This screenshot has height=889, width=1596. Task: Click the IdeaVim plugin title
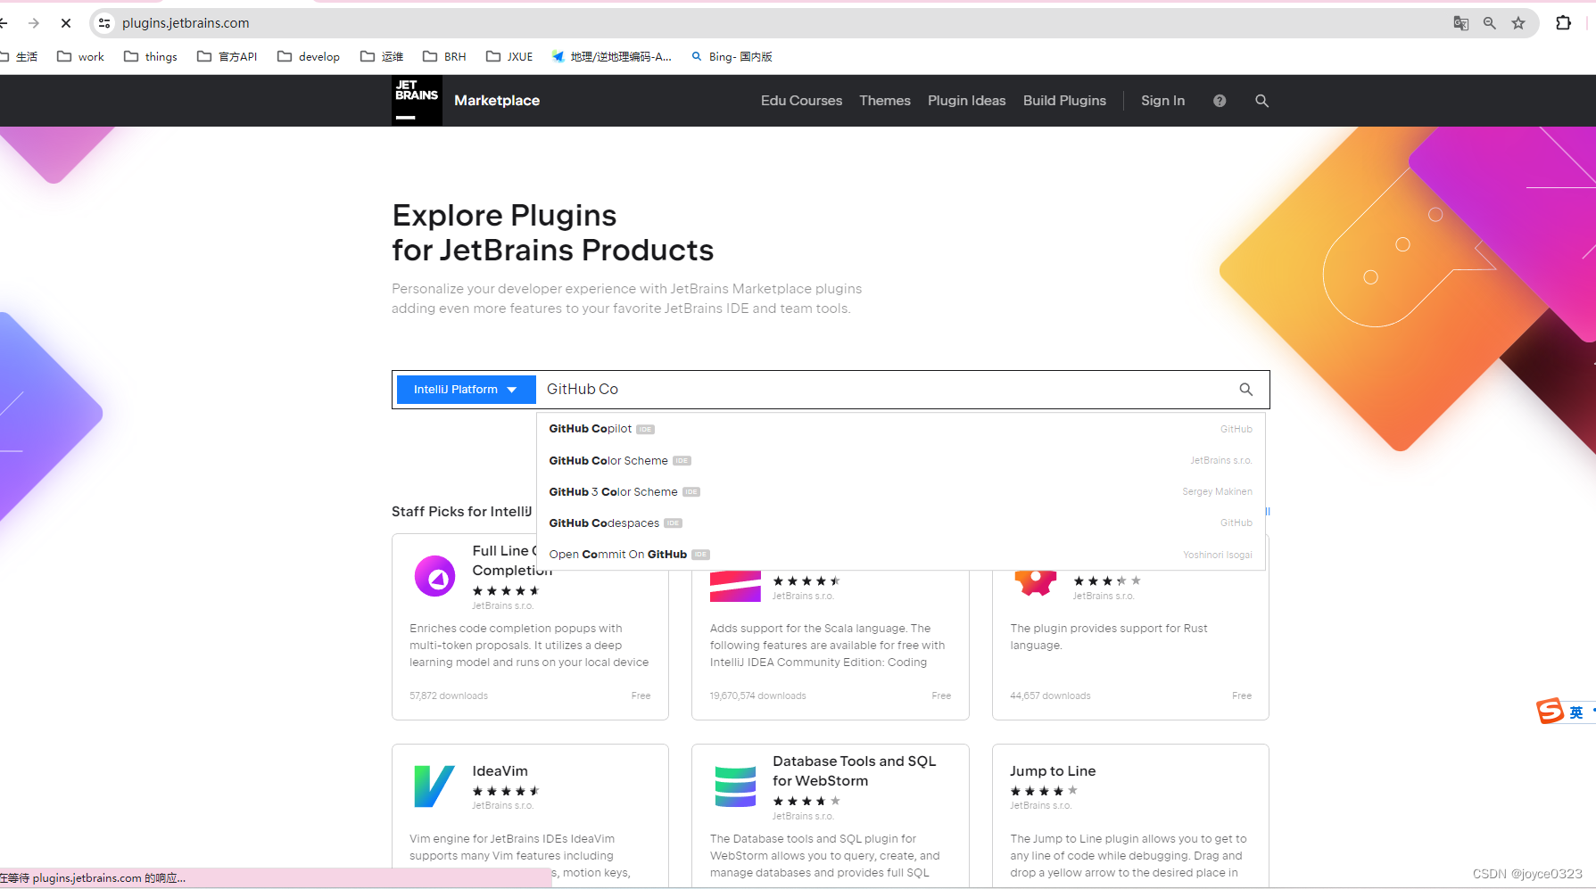pos(500,771)
